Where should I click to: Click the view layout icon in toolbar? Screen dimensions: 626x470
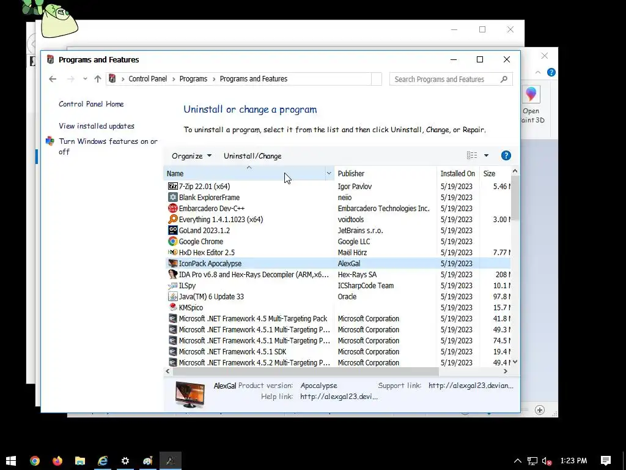(472, 155)
